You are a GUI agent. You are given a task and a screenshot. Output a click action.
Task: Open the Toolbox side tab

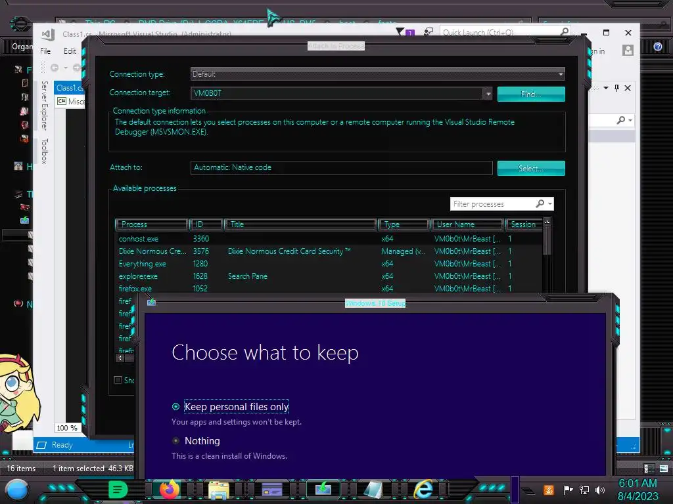45,151
